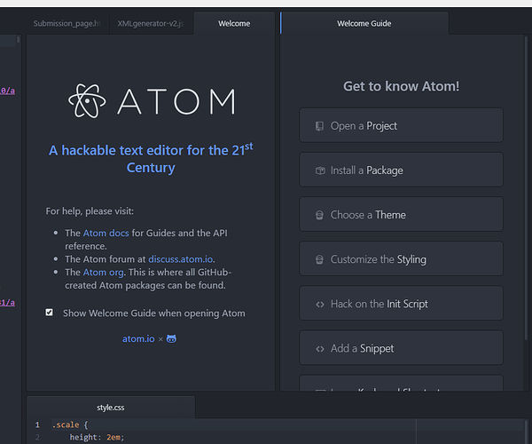Screen dimensions: 532x444
Task: Click the GitHub octocat icon near atom.io
Action: [x=171, y=338]
